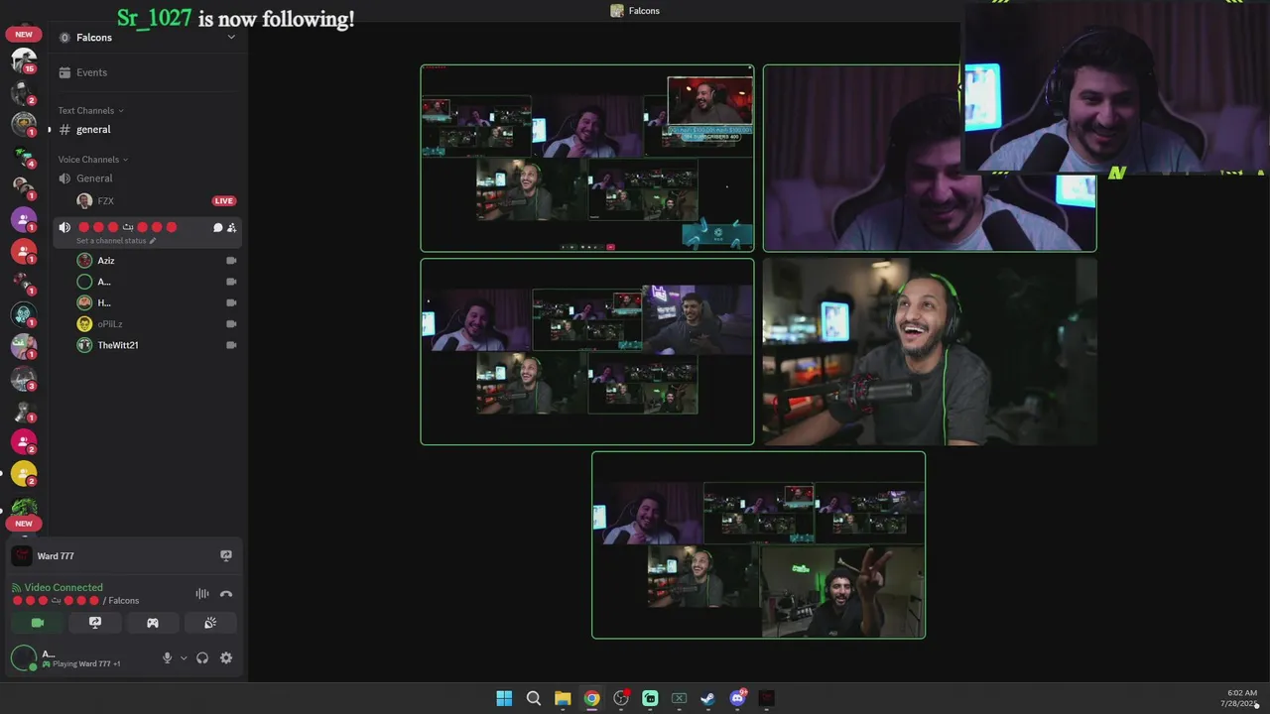
Task: Mute your microphone
Action: 167,657
